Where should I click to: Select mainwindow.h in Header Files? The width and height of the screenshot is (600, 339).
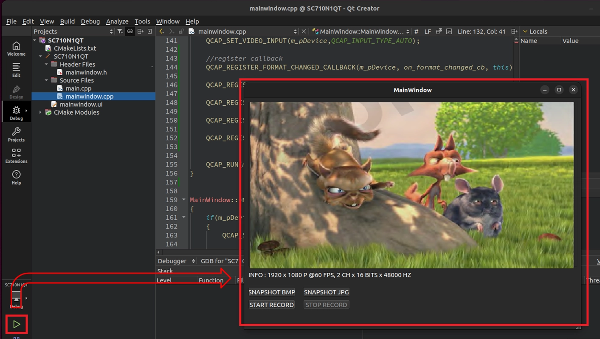tap(86, 72)
